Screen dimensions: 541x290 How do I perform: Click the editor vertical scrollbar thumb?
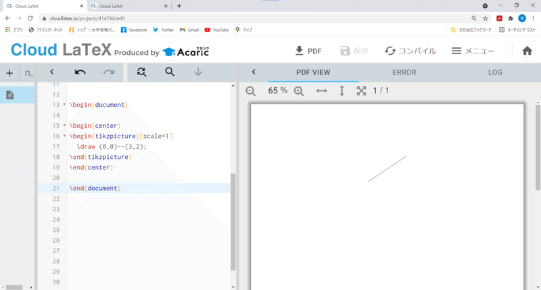click(x=233, y=222)
